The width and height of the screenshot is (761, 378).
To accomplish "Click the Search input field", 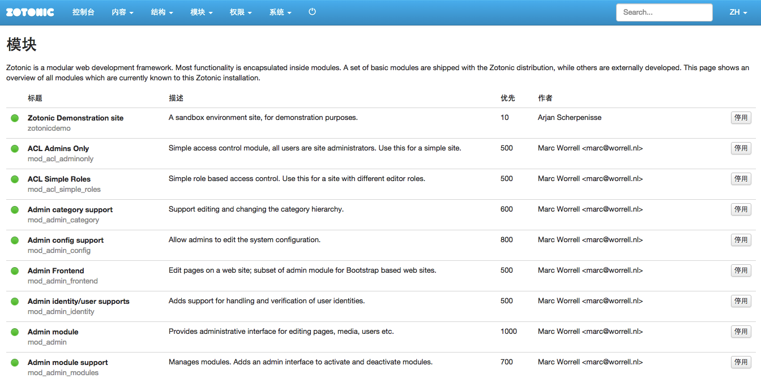I will (664, 12).
